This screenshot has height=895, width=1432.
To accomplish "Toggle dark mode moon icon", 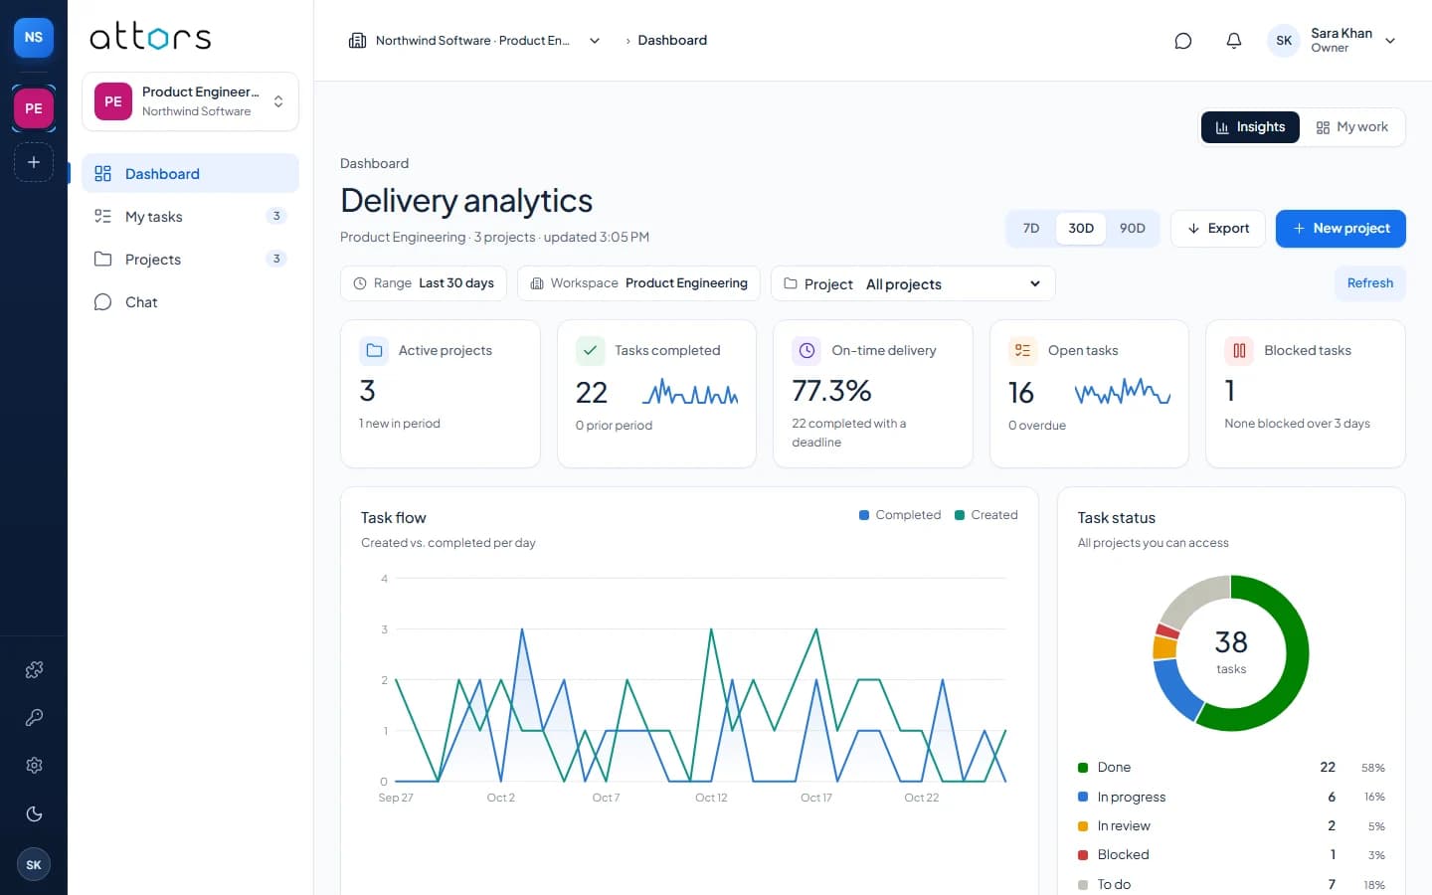I will coord(34,813).
